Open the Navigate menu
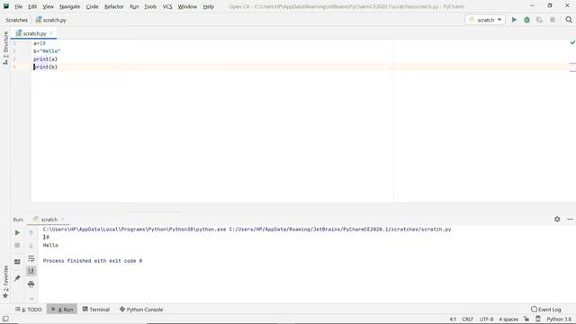The height and width of the screenshot is (324, 576). tap(70, 6)
